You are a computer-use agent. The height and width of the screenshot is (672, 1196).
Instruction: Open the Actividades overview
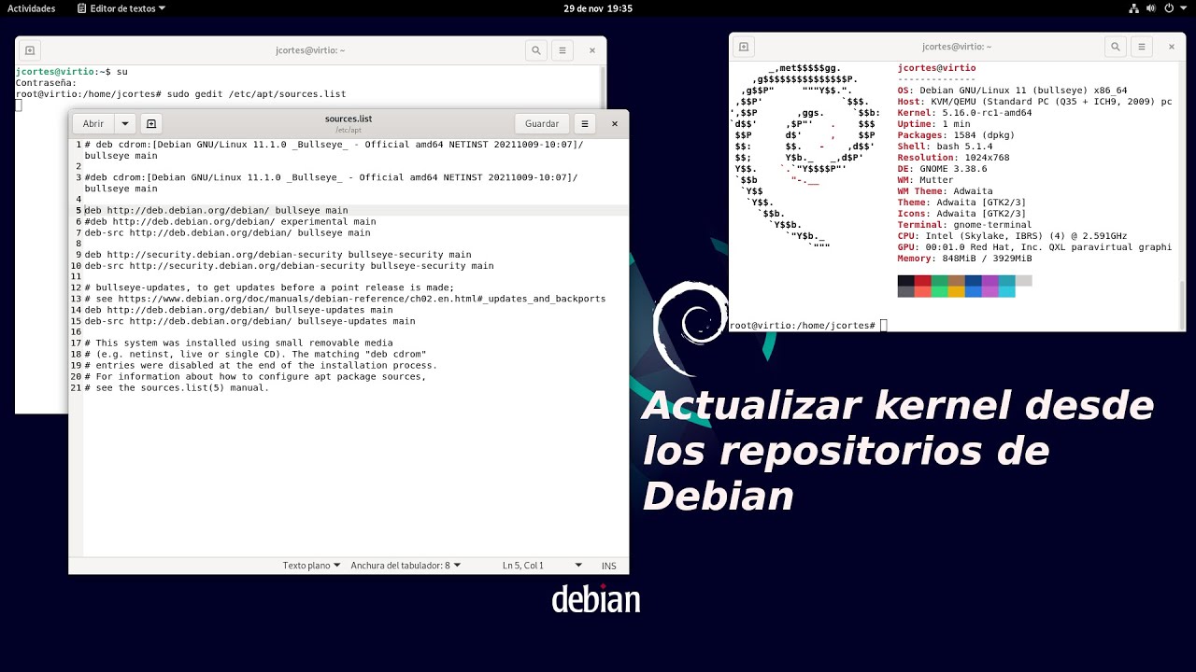32,8
